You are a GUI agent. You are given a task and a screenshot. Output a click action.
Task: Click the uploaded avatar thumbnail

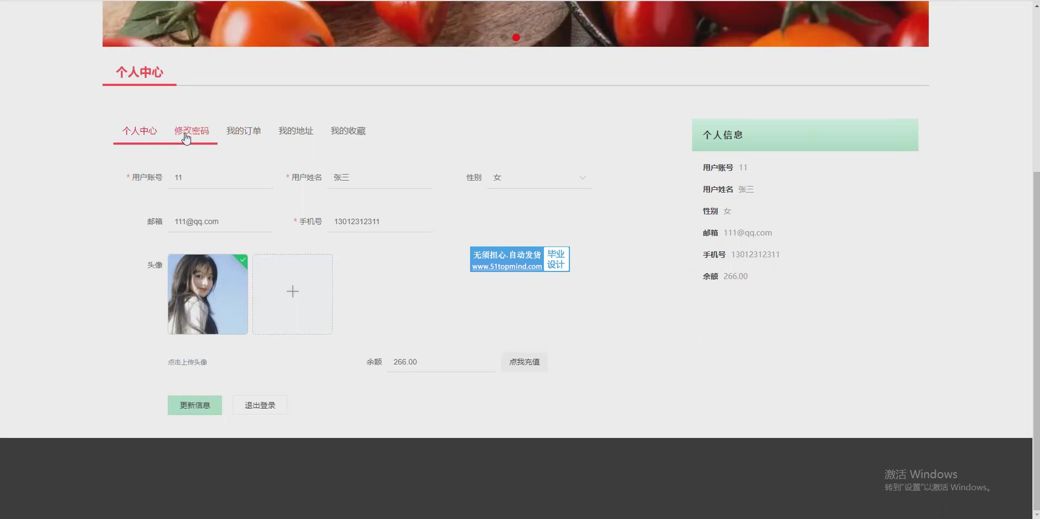tap(208, 294)
